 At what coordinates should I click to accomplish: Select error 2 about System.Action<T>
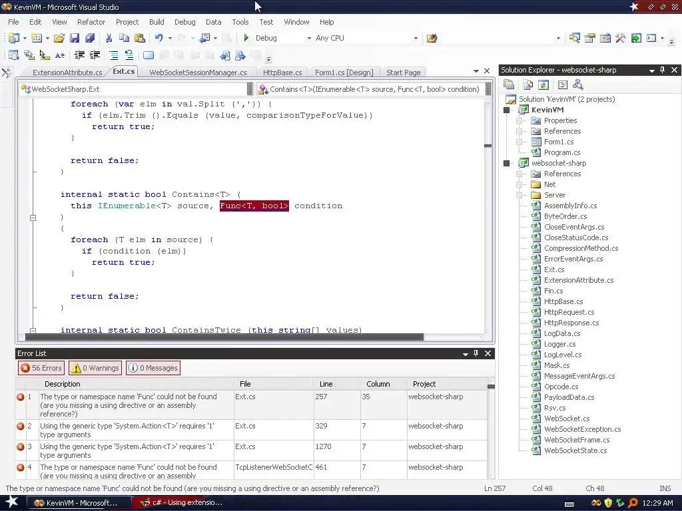[251, 430]
